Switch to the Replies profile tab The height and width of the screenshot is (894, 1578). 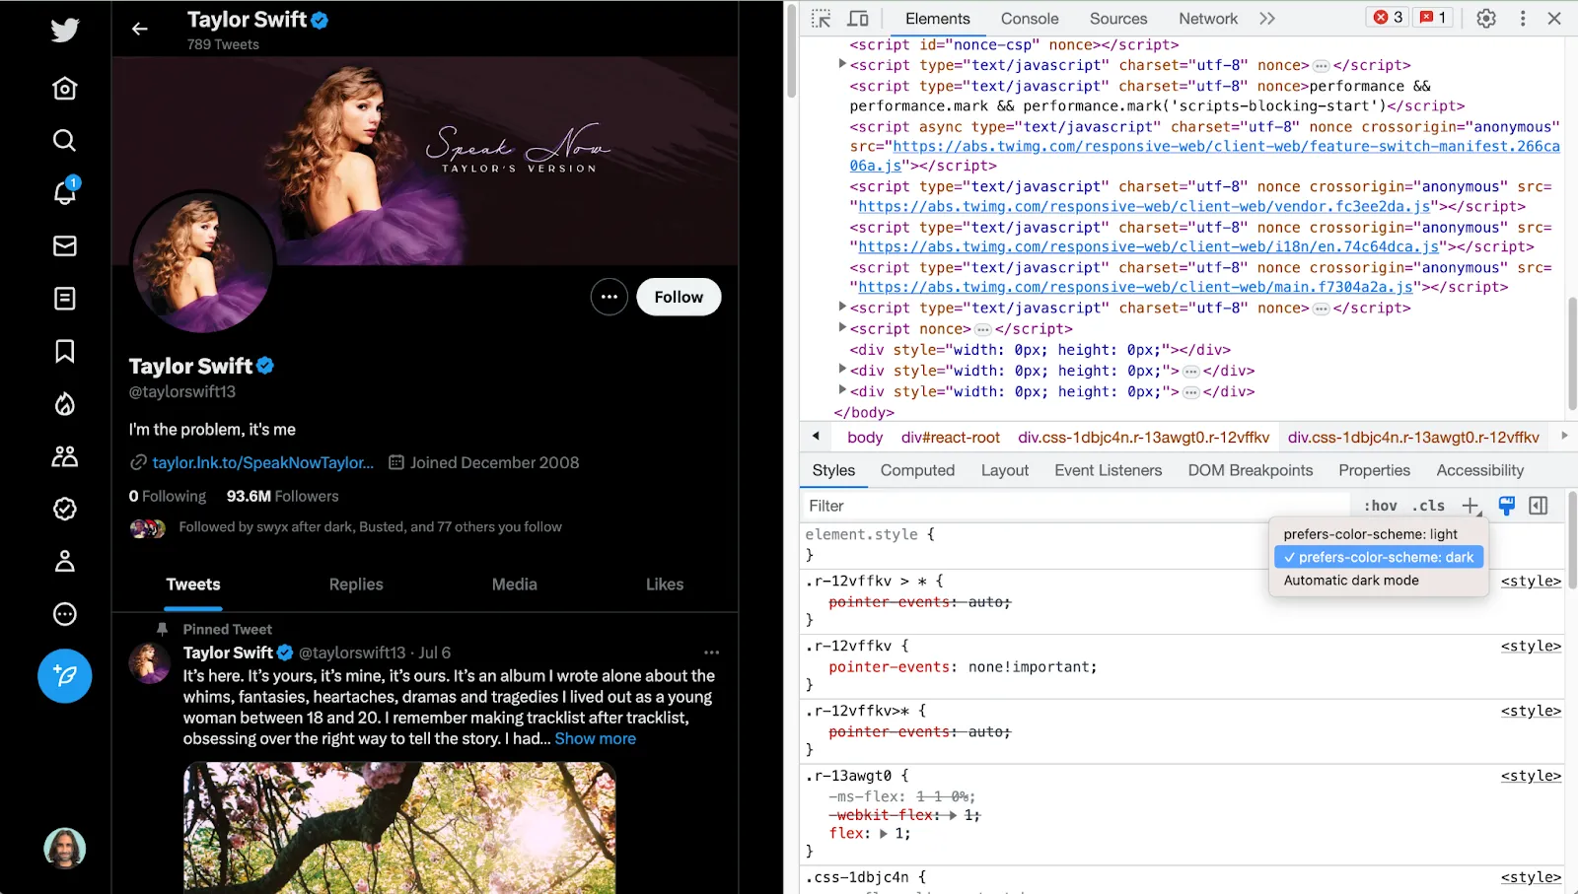point(356,585)
